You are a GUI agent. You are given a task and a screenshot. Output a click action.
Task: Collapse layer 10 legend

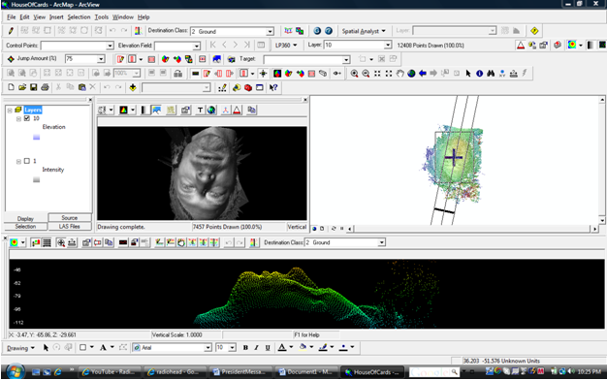(18, 119)
